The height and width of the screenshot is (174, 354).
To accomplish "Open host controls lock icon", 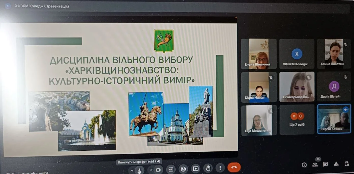I will [x=347, y=164].
